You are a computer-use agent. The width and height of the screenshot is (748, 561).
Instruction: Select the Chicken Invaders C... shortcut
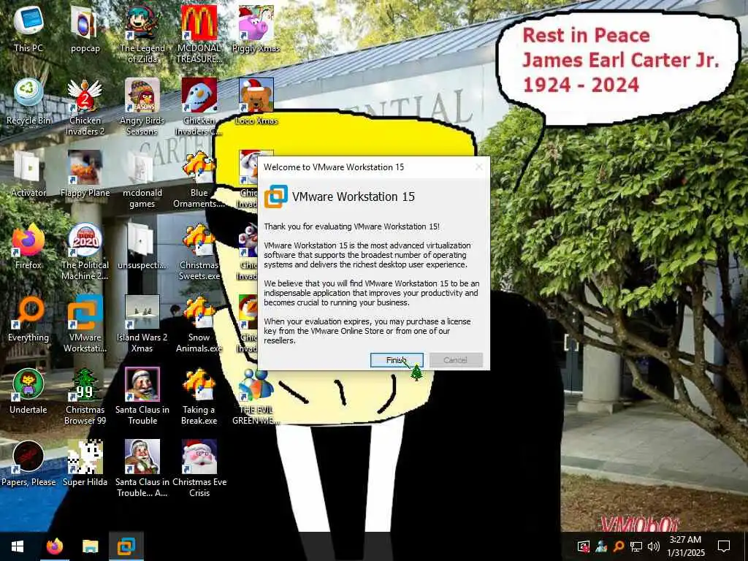[199, 107]
